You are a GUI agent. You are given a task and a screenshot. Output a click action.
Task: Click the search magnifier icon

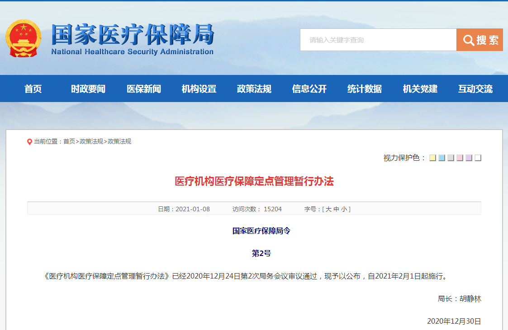pos(469,40)
